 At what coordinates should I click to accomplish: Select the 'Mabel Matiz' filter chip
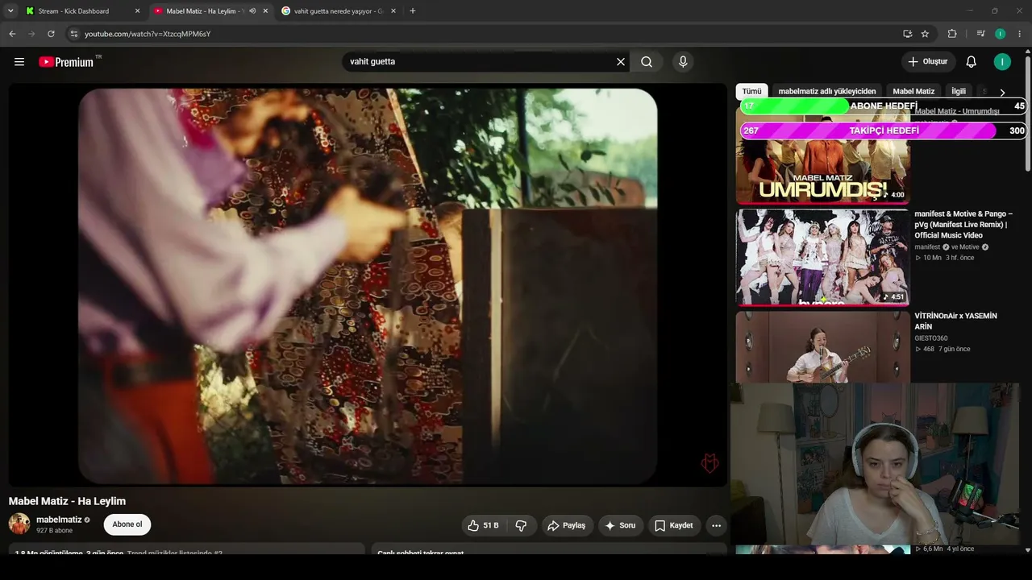coord(913,92)
